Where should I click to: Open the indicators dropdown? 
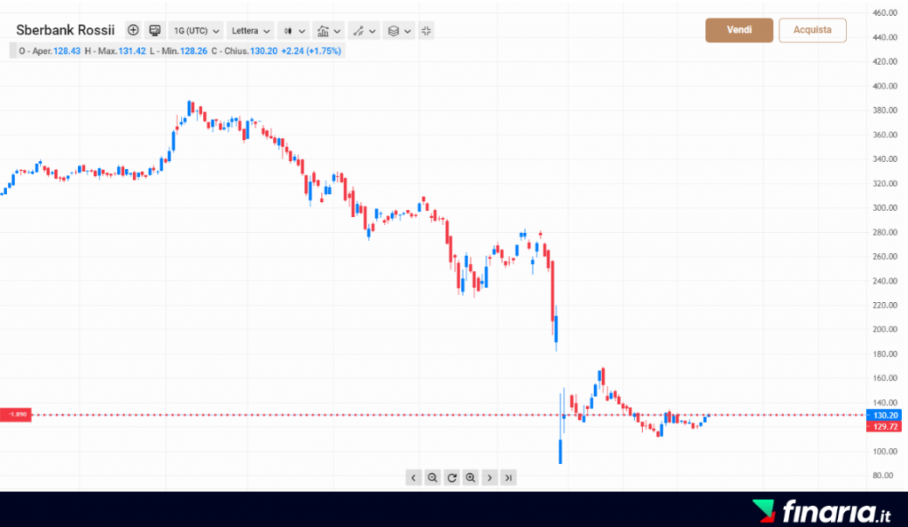coord(328,31)
